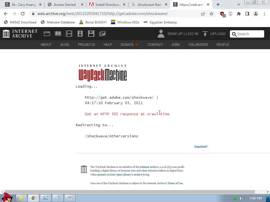This screenshot has width=270, height=202.
Task: Follow the Open Library link
Action: coord(123,175)
